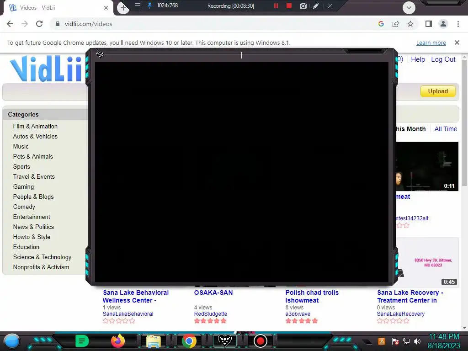Visit the SanaLakeBehavioral channel
This screenshot has height=351, width=468.
pos(128,314)
